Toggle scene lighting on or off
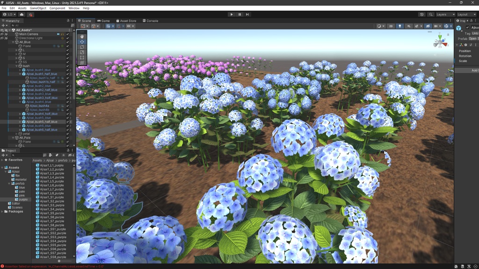Image resolution: width=479 pixels, height=269 pixels. tap(399, 26)
